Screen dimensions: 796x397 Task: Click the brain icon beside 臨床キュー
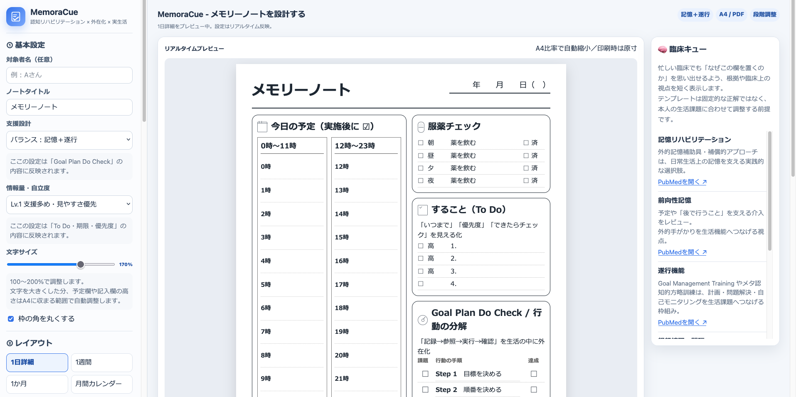point(663,49)
